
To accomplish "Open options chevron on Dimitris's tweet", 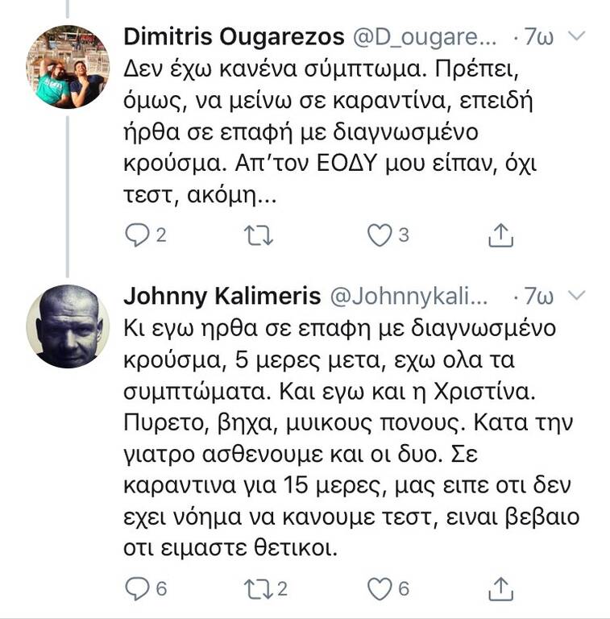I will coord(577,36).
